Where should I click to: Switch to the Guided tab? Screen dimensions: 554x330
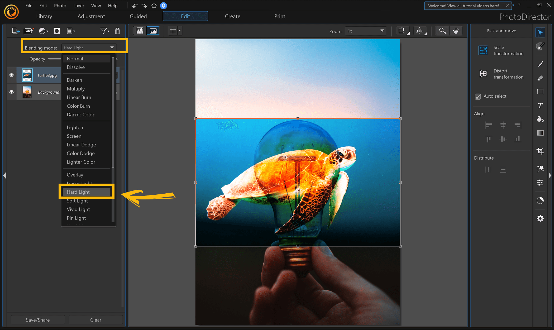[138, 16]
